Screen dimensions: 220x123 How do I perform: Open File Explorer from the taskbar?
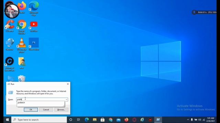(x=95, y=120)
